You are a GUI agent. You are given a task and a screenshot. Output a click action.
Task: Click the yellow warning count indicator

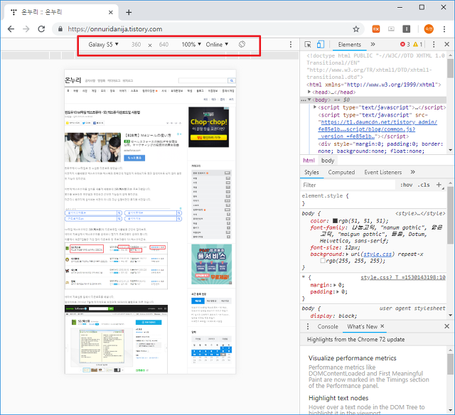coord(417,44)
